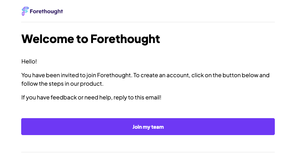Select the Welcome to Forethought heading
Image resolution: width=284 pixels, height=158 pixels.
90,39
